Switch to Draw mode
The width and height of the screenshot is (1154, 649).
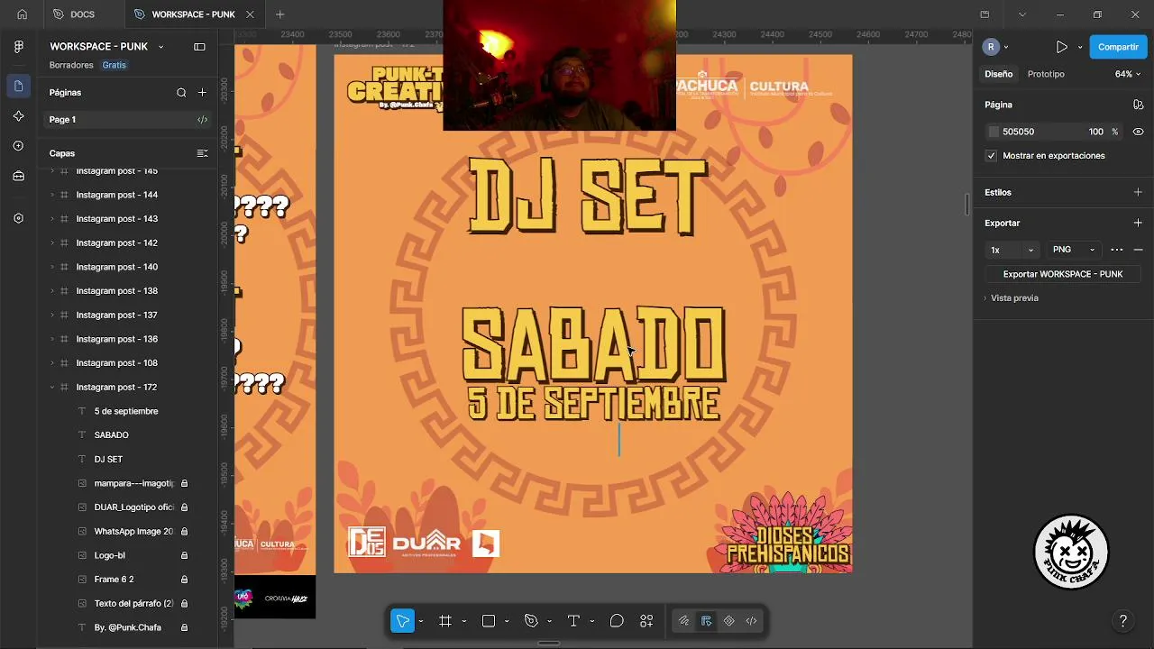684,621
